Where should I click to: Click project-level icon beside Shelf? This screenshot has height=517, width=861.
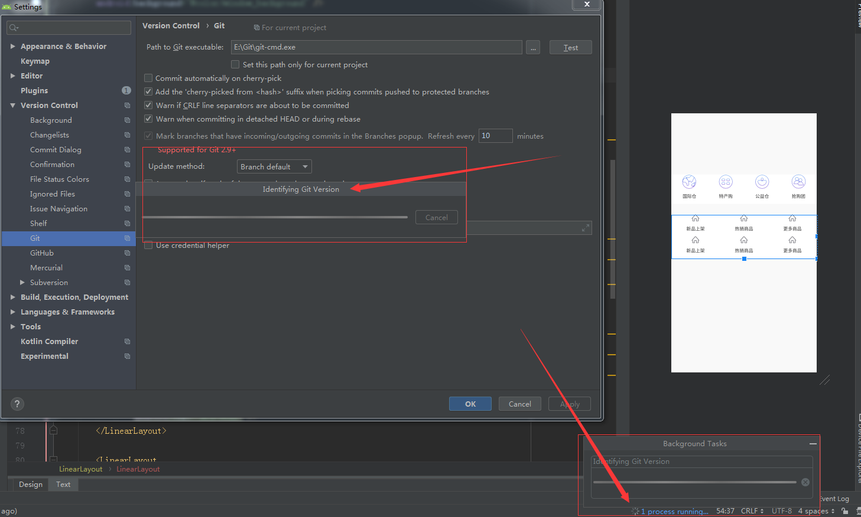[x=127, y=224]
